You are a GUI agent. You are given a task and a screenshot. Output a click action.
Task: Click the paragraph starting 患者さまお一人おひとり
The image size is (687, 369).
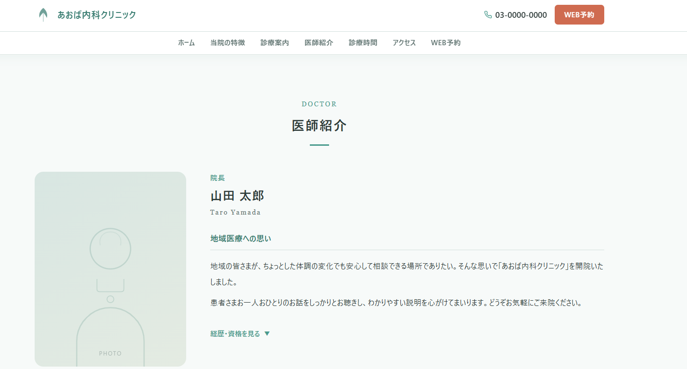396,303
